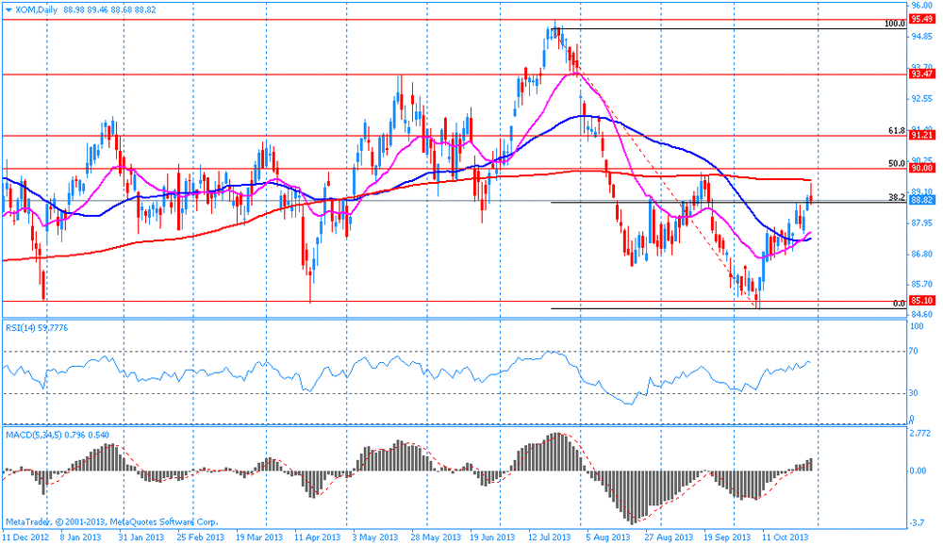943x545 pixels.
Task: Click the 27 Aug 2013 date label
Action: (x=669, y=537)
